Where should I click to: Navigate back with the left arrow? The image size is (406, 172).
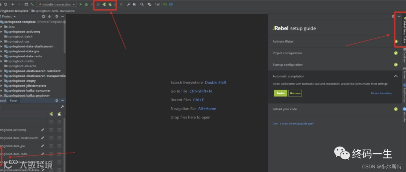[13, 4]
